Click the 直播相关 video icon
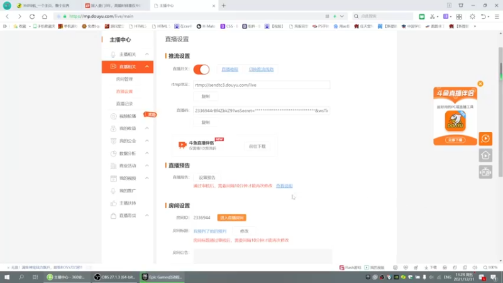The height and width of the screenshot is (283, 503). 113,67
